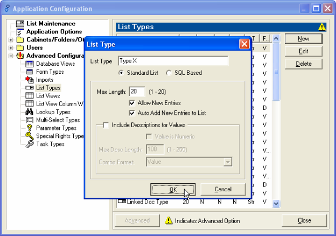This screenshot has width=336, height=236.
Task: Click the List View Column icon
Action: [x=30, y=104]
